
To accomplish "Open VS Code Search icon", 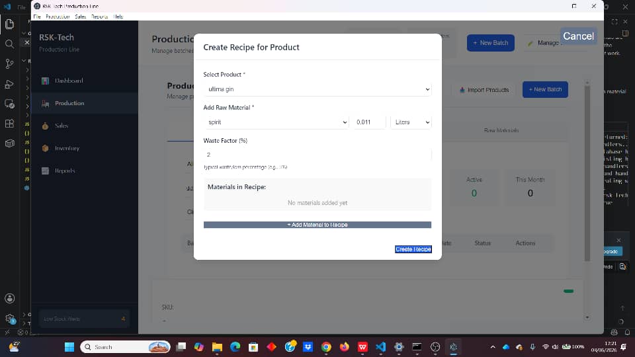I will (x=9, y=44).
